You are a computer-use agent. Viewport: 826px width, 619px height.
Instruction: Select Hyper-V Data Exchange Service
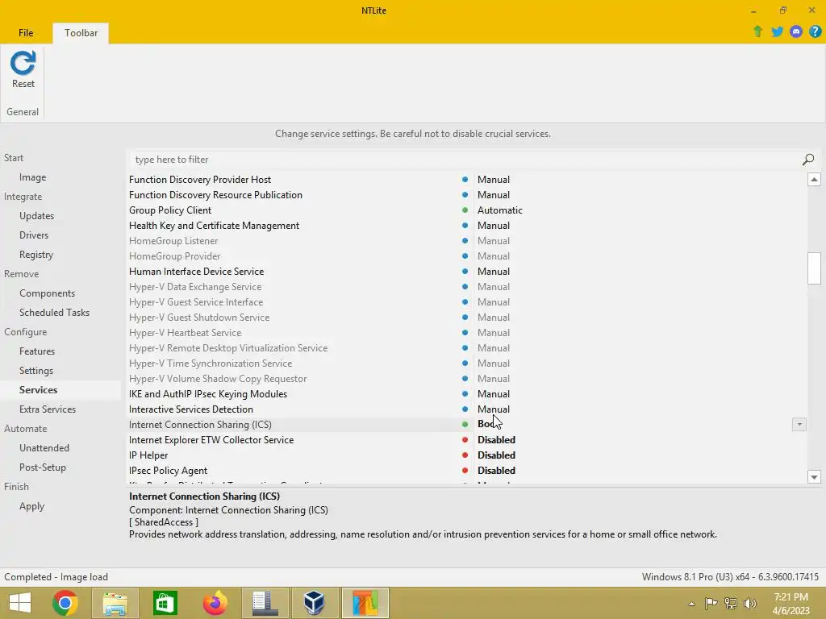tap(195, 287)
